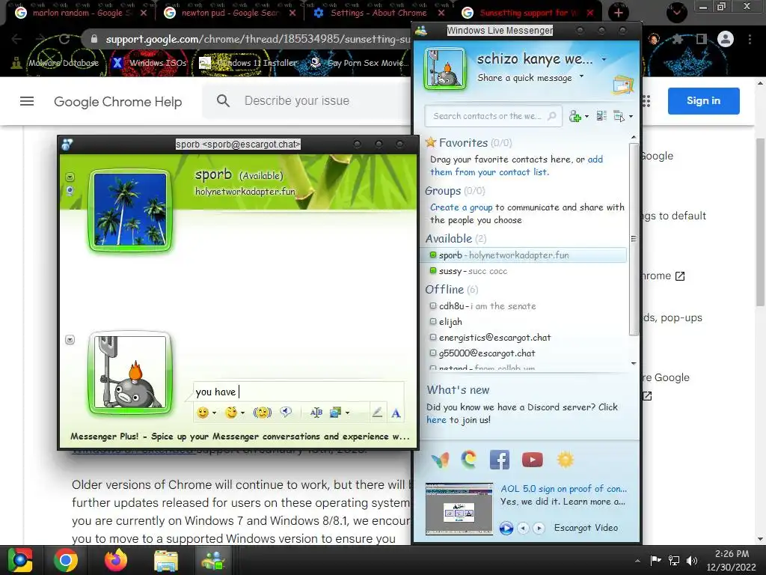Send a nudge to sporb
Image resolution: width=766 pixels, height=575 pixels.
click(263, 413)
